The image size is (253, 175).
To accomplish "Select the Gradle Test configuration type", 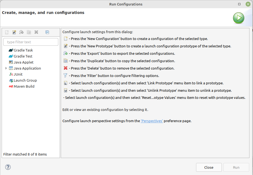I will (21, 56).
